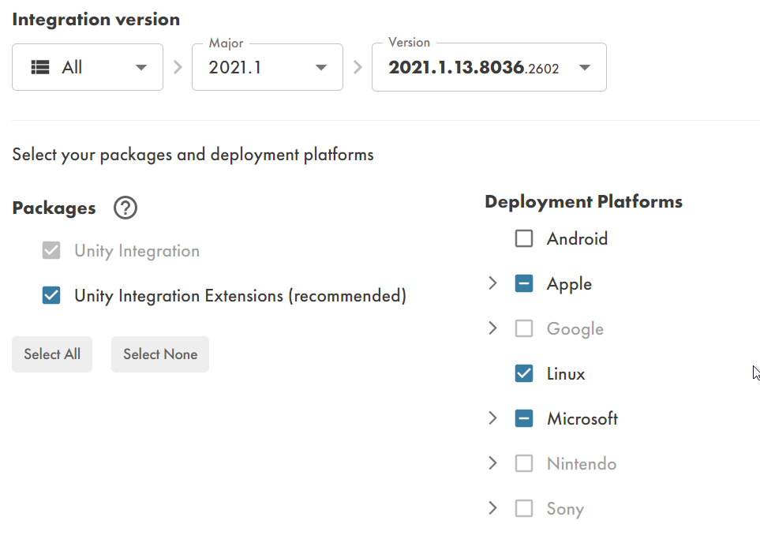Click the Packages help question mark icon
The width and height of the screenshot is (760, 543).
coord(125,208)
